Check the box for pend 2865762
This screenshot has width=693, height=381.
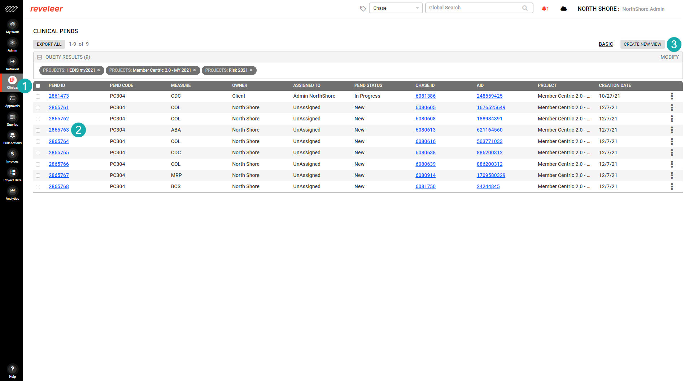(38, 119)
